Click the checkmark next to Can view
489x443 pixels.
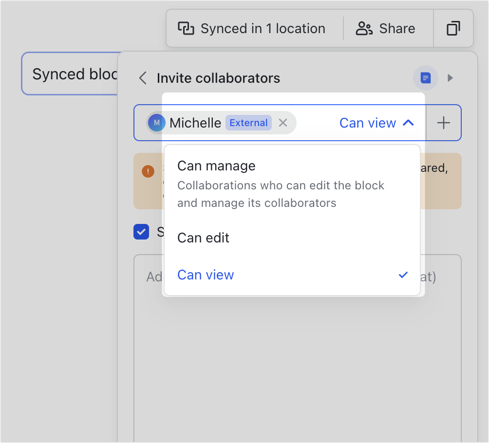(403, 275)
